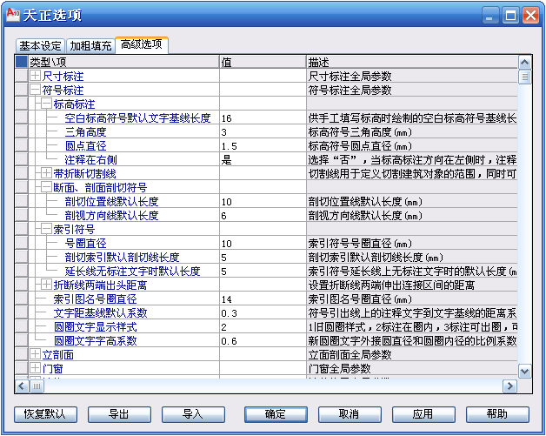Click the select-all corner cell of the grid
The height and width of the screenshot is (436, 546).
[22, 62]
